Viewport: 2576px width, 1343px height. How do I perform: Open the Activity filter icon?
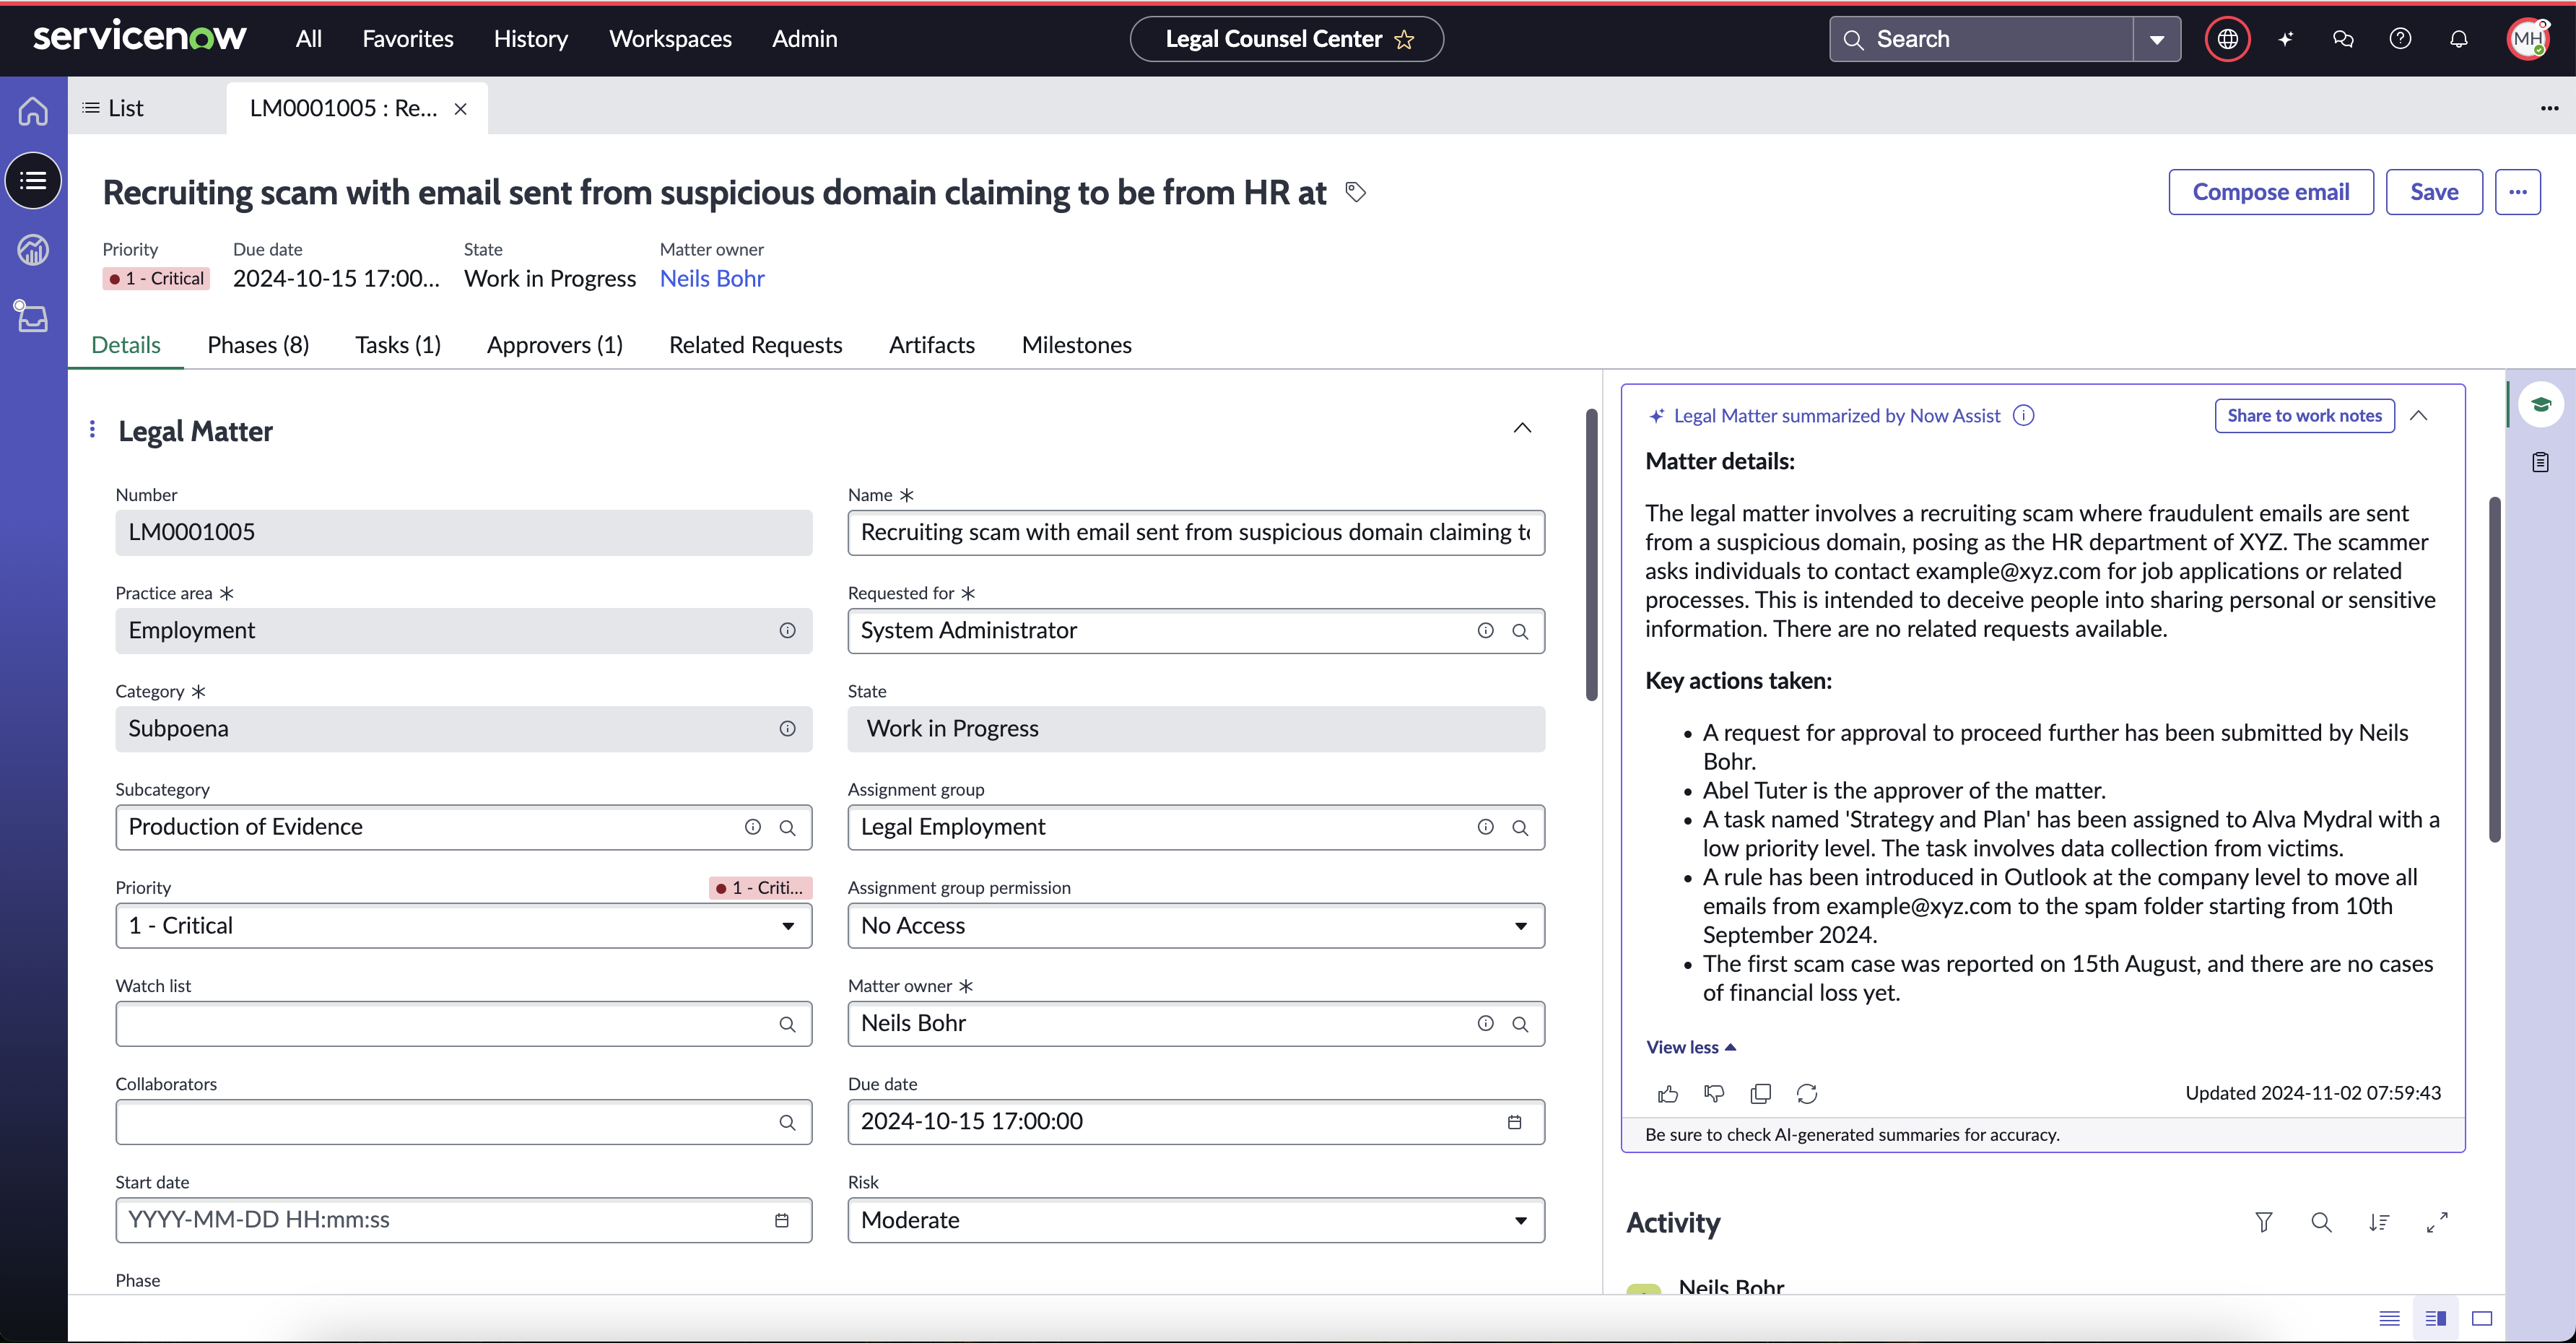[2264, 1222]
